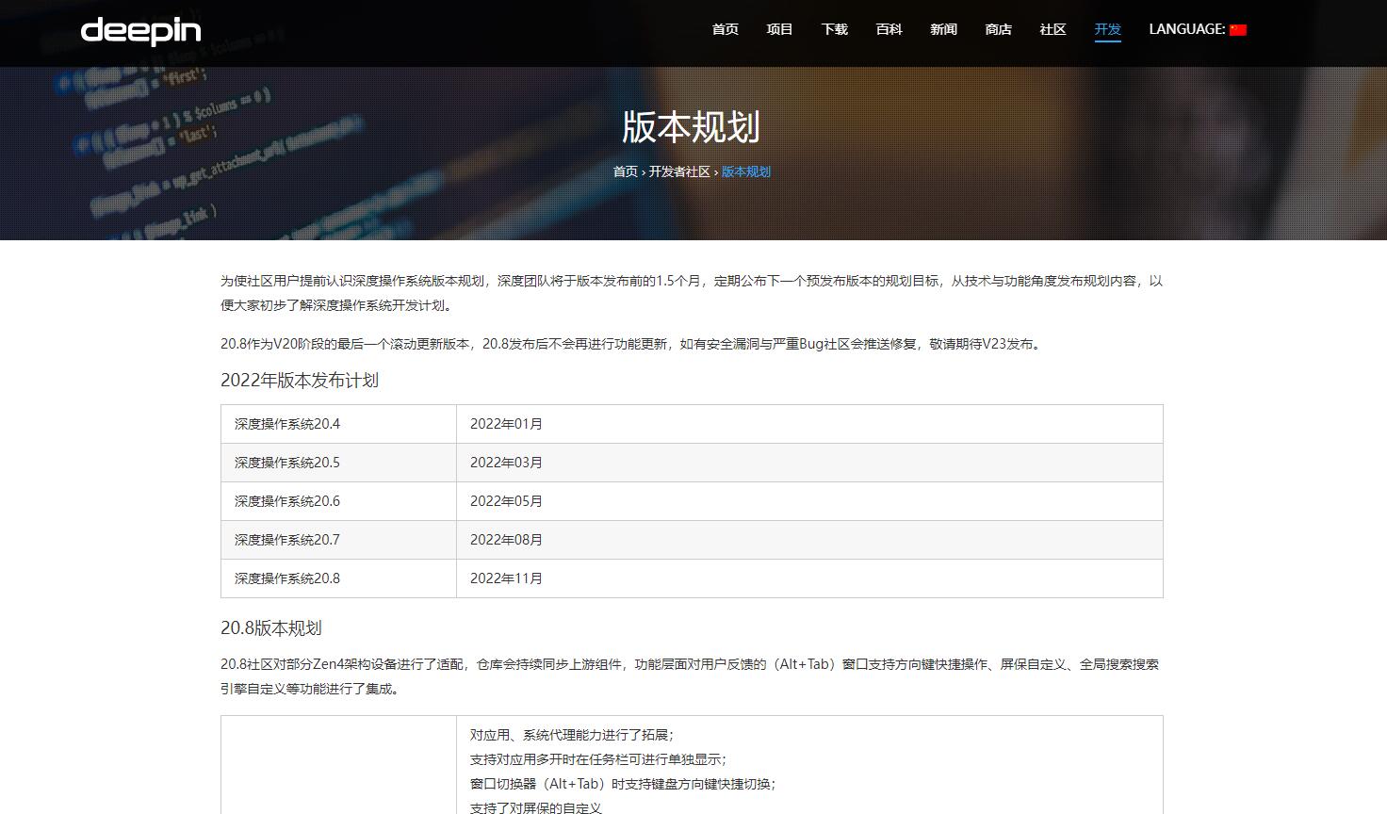Screen dimensions: 1387x814
Task: Click the 版本规划 breadcrumb link
Action: point(745,171)
